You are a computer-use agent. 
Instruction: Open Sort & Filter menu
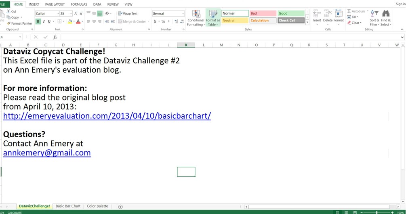tap(374, 18)
